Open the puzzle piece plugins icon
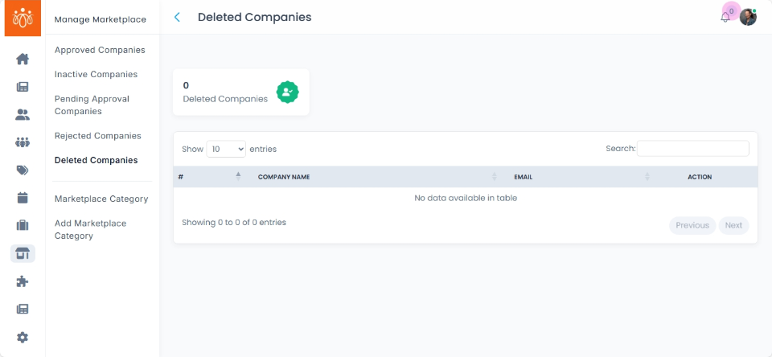 [x=23, y=281]
